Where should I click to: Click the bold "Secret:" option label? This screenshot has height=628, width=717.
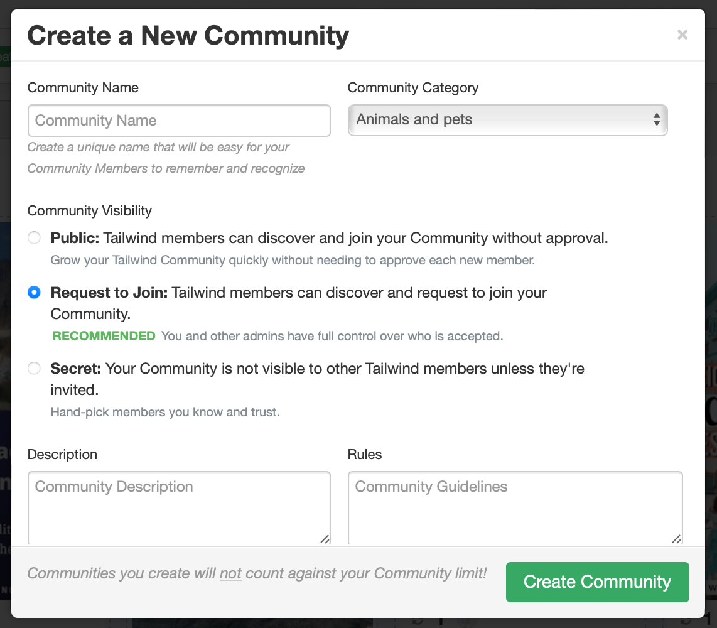coord(75,369)
